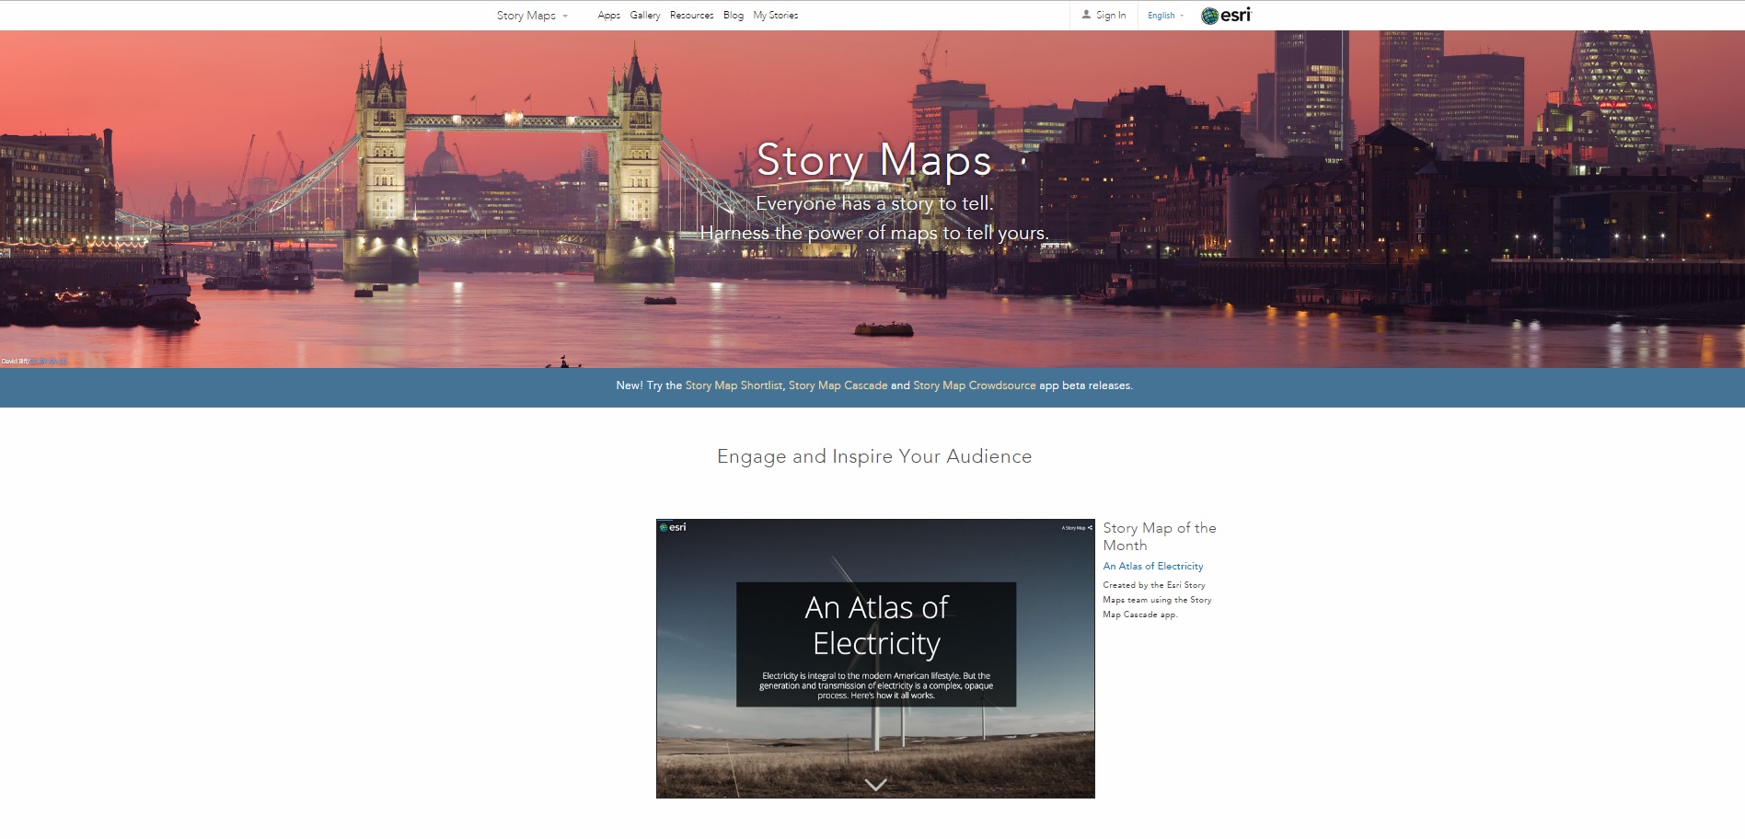Click the Sign In person icon
This screenshot has height=839, width=1745.
[x=1086, y=15]
